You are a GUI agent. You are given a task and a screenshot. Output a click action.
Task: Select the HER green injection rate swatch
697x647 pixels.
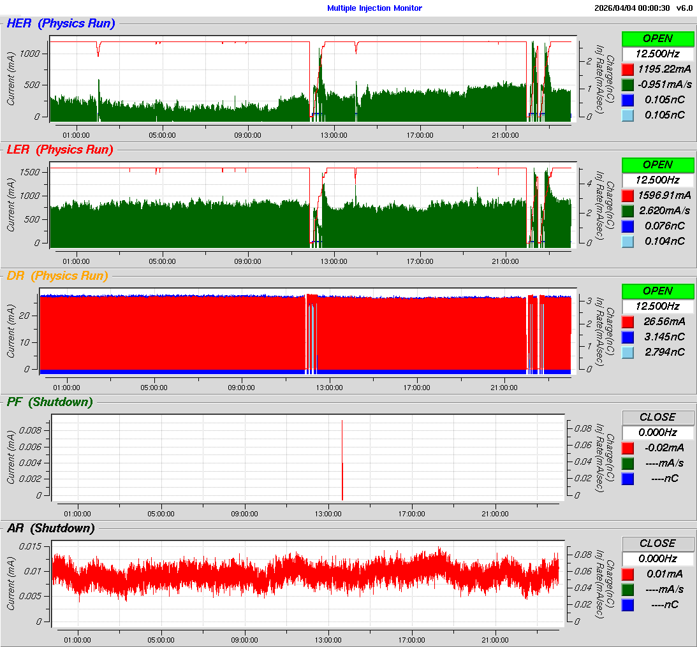pyautogui.click(x=627, y=85)
